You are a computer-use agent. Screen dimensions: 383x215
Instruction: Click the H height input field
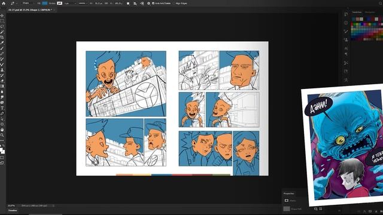pyautogui.click(x=118, y=4)
